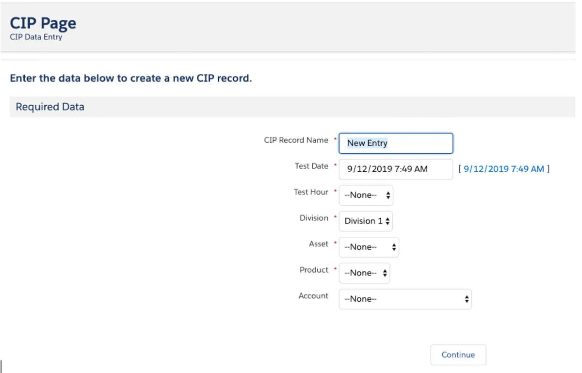This screenshot has width=582, height=373.
Task: Open the Asset dropdown
Action: [x=369, y=247]
